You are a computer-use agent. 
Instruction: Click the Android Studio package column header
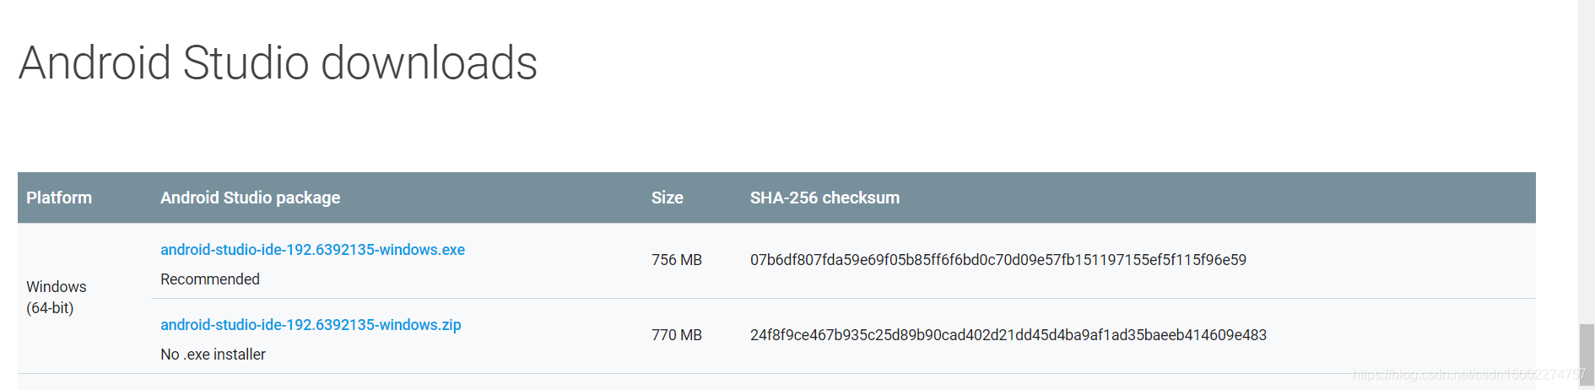(251, 198)
